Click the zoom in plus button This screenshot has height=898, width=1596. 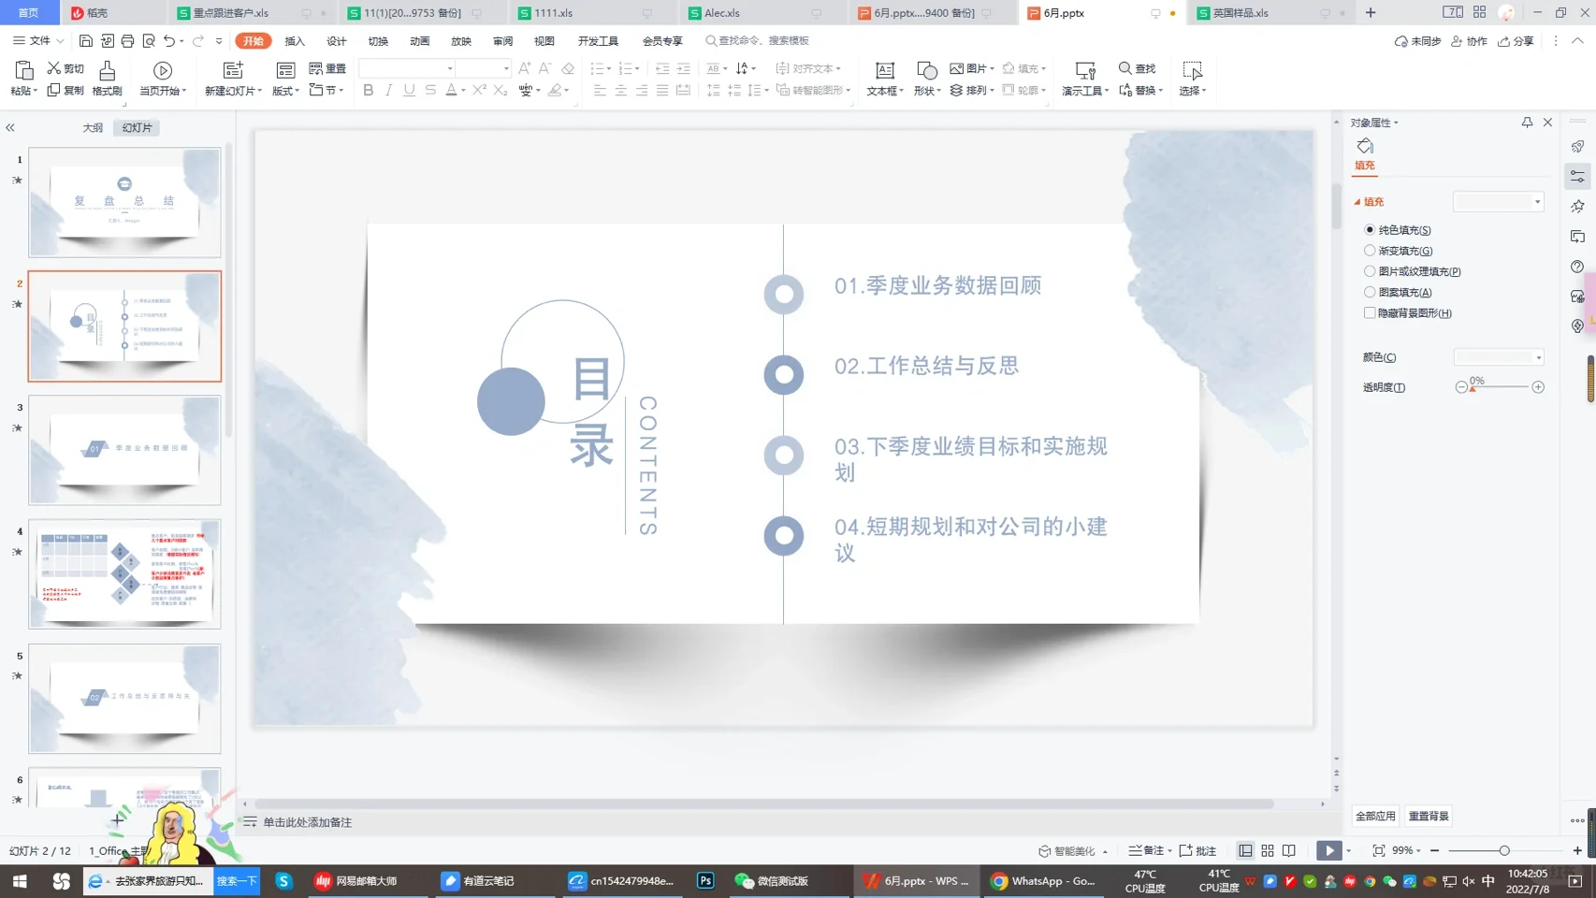tap(1577, 850)
